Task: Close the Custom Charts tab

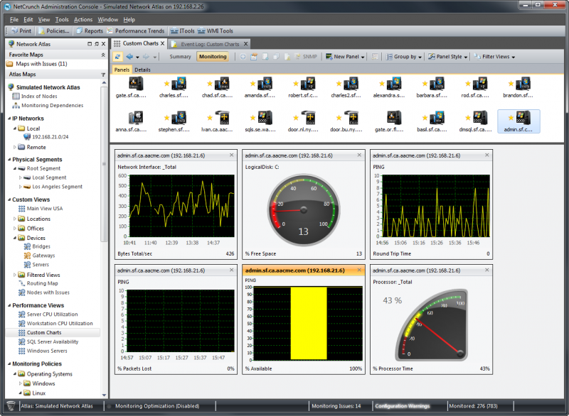Action: click(163, 43)
